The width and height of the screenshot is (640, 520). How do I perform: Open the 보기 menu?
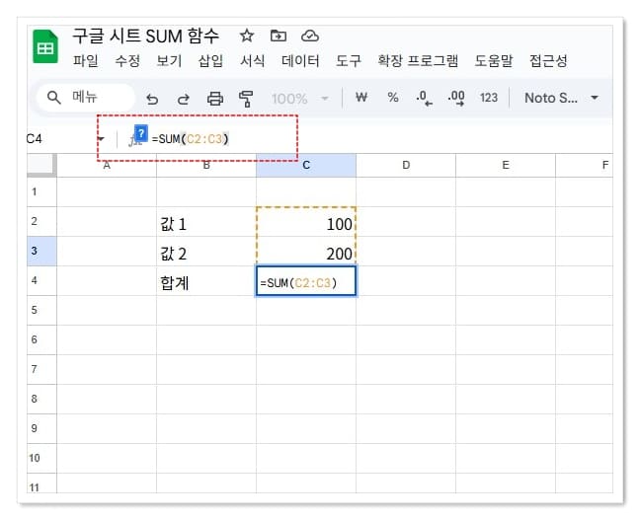169,61
